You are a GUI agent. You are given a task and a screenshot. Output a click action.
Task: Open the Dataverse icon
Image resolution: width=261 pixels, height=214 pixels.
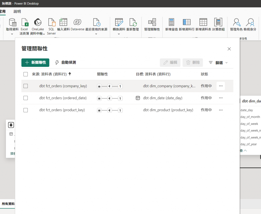77,22
